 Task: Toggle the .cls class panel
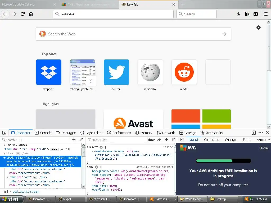coord(159,140)
